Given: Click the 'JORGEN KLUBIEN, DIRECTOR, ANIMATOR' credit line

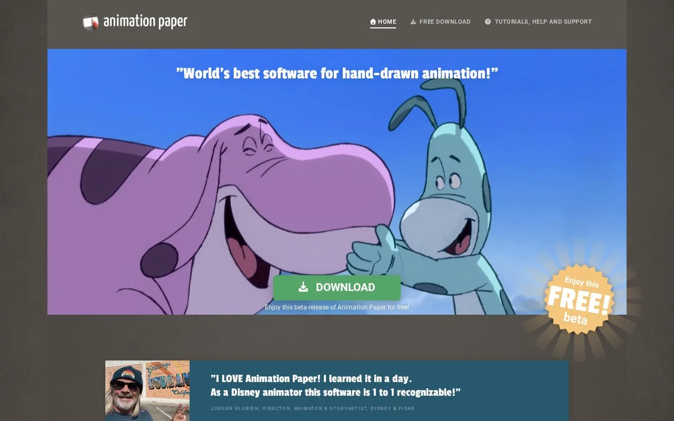Looking at the screenshot, I should pos(312,408).
